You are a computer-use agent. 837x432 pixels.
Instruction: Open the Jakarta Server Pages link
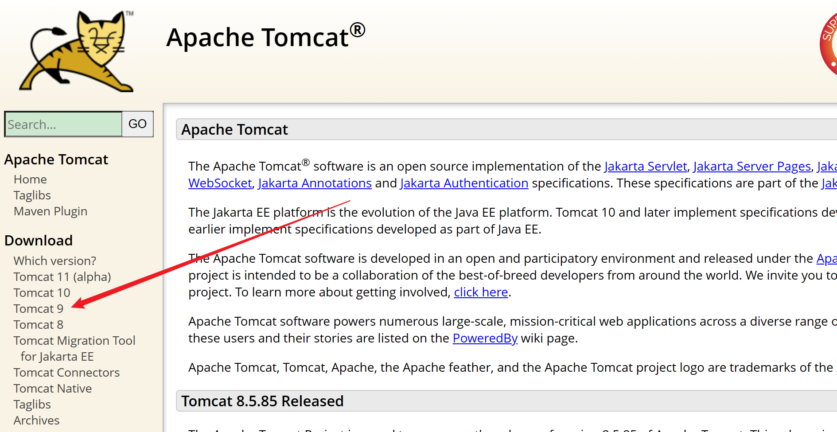click(752, 166)
